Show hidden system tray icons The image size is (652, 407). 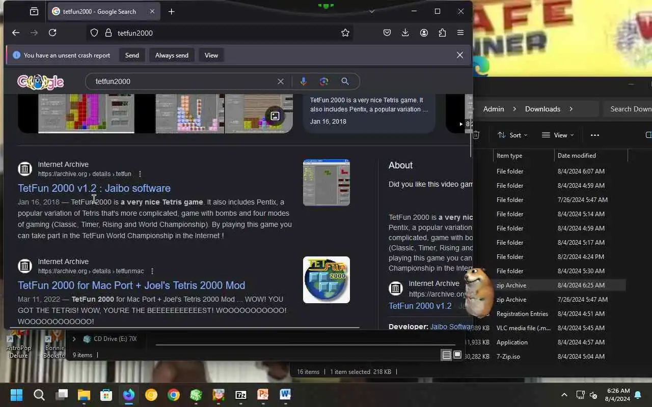click(564, 395)
